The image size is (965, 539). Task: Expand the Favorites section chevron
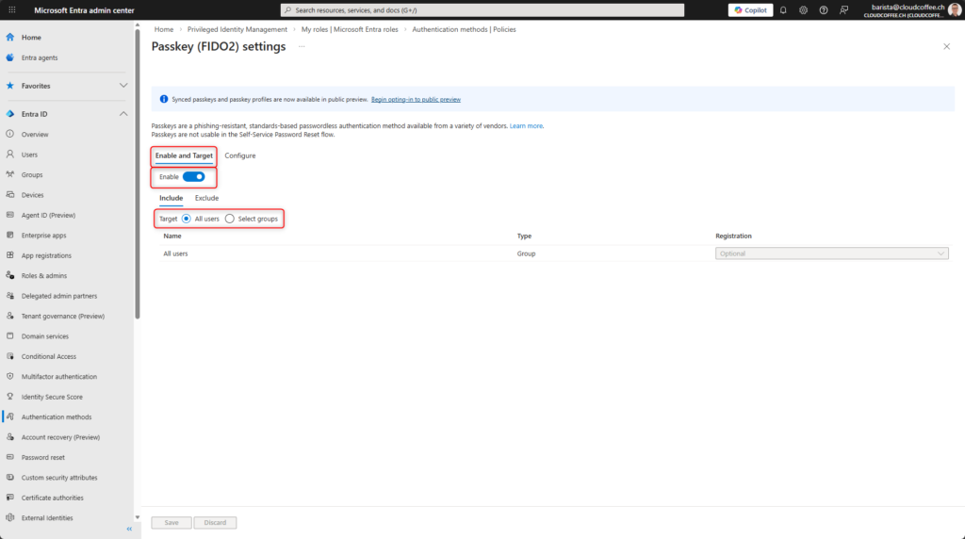click(x=123, y=86)
